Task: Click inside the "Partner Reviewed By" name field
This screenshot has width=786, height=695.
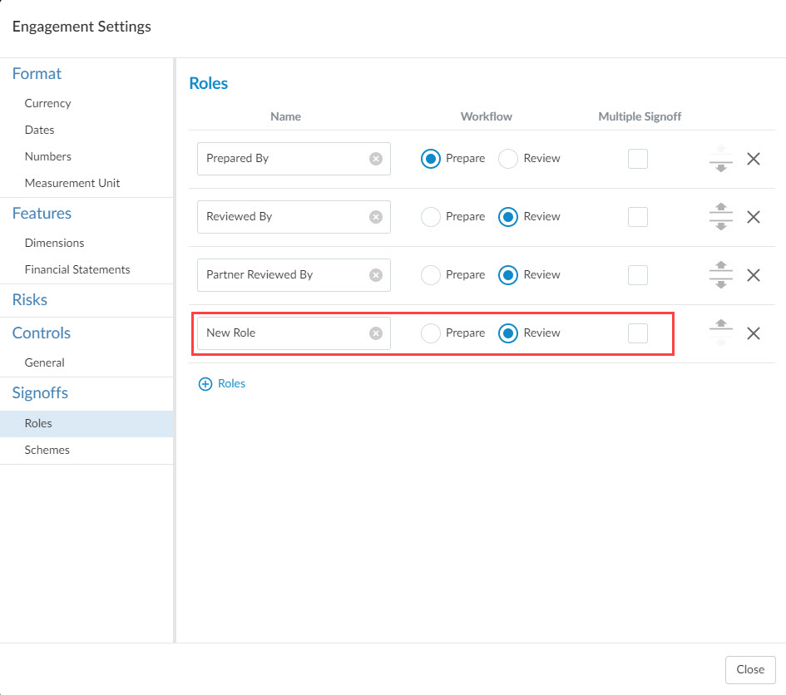Action: (x=283, y=274)
